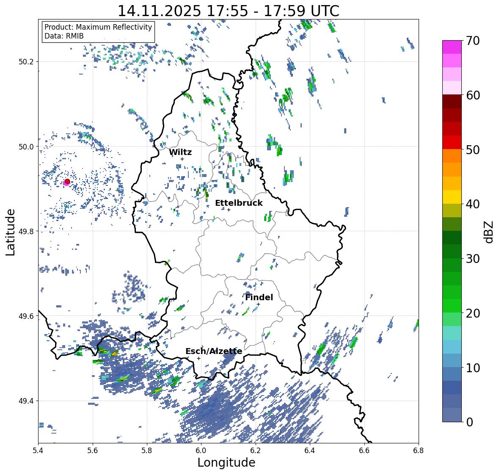Click the colorbar tick value 30
The height and width of the screenshot is (473, 499).
coord(472,259)
